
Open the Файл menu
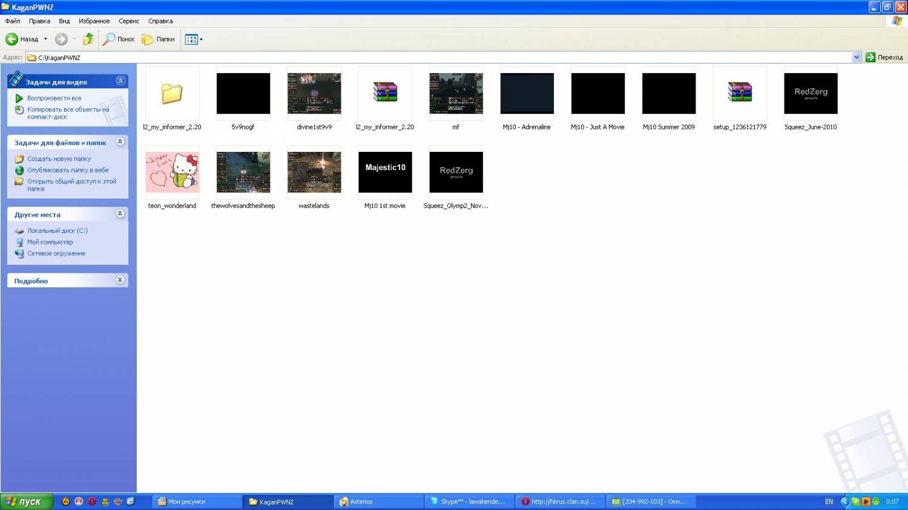(13, 21)
